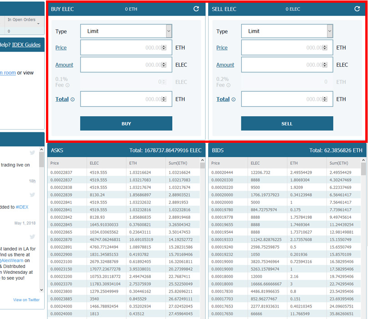Open Total link in SELL ELEC panel

point(223,99)
